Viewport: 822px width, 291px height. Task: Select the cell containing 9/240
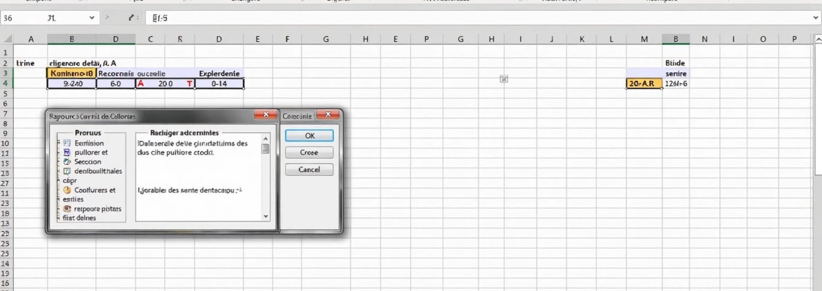71,83
